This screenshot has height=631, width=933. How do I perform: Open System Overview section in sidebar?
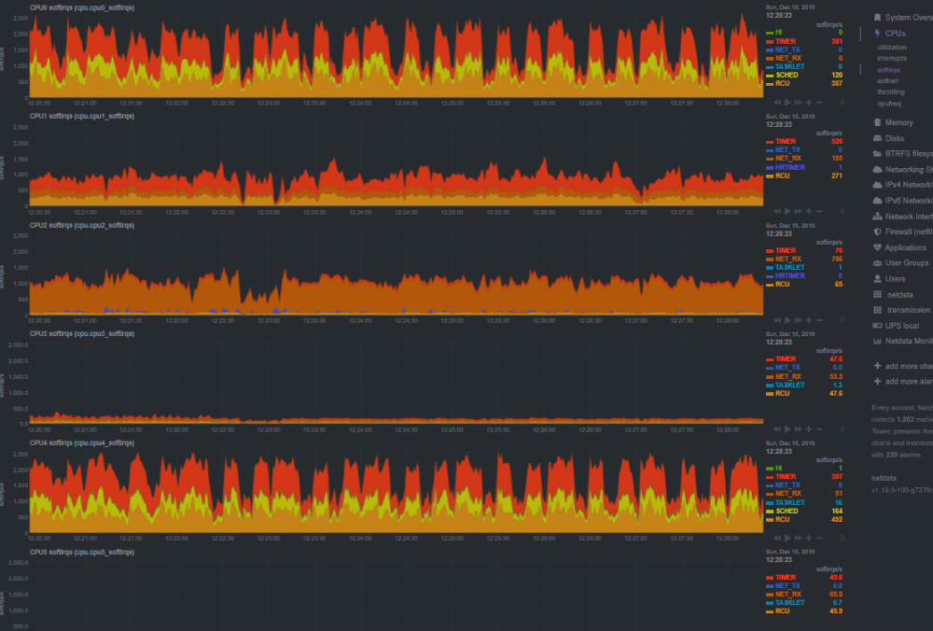(x=909, y=18)
